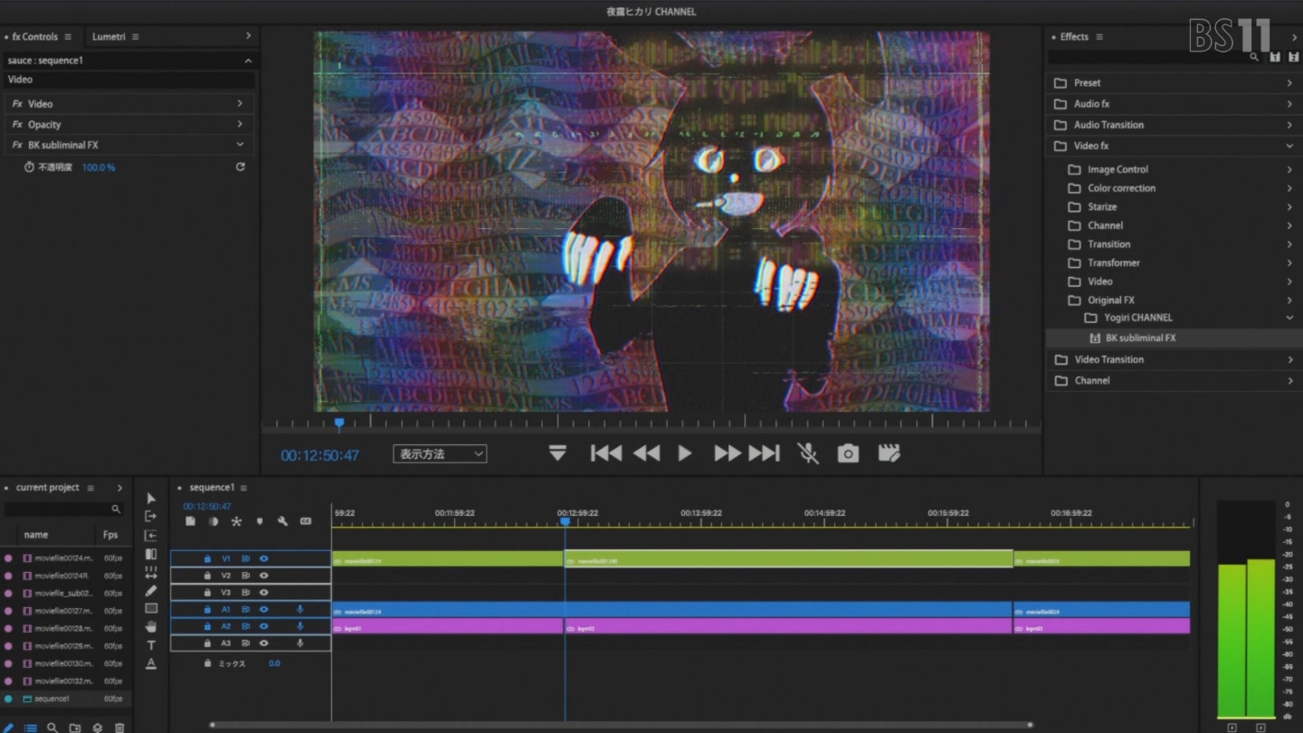
Task: Select the Razor split tool
Action: [x=151, y=554]
